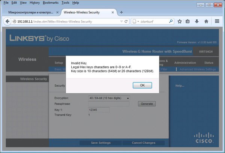Click the Wireless Security sidebar heading
This screenshot has height=153, width=225.
click(x=33, y=79)
